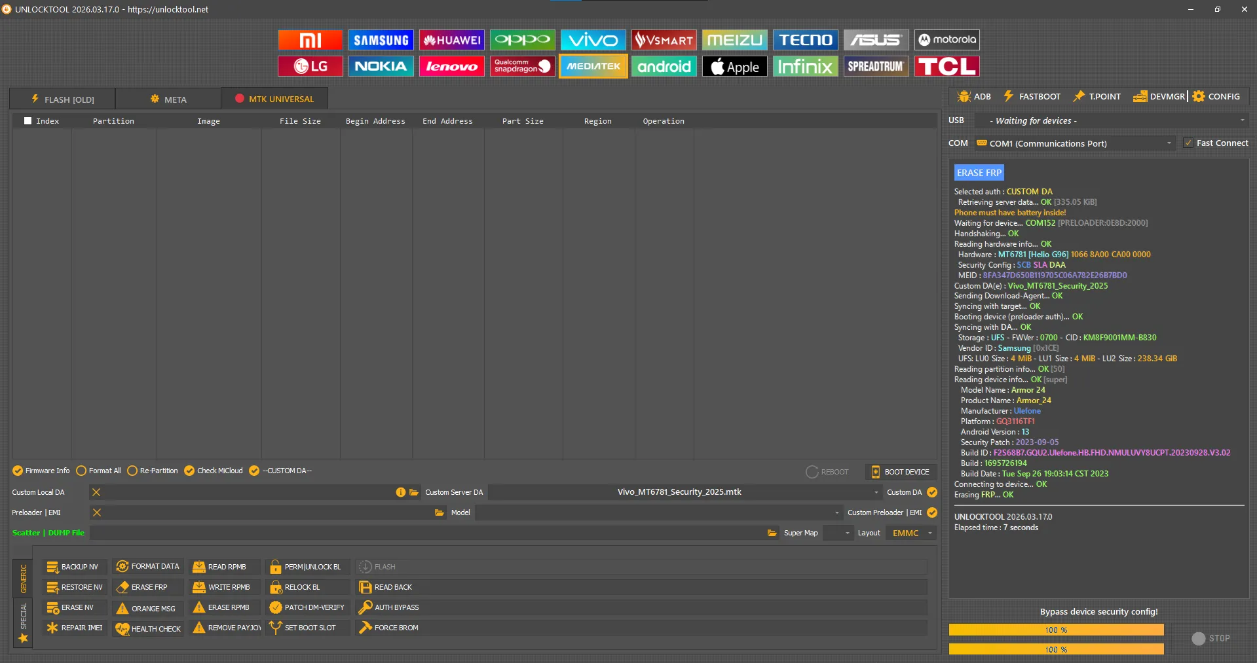Toggle the Firmware Info option

pyautogui.click(x=18, y=471)
